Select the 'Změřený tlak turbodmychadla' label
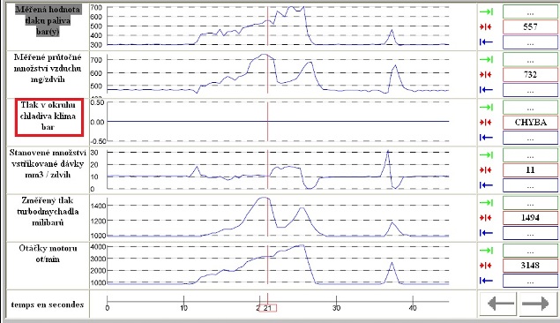Screen dimensions: 560x323 pyautogui.click(x=48, y=212)
